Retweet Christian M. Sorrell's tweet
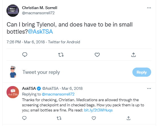Screen dimensions: 158x126 tap(61, 55)
